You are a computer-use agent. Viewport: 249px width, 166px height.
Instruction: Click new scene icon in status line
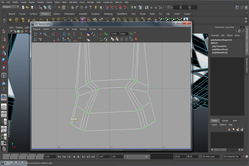[x=23, y=7]
